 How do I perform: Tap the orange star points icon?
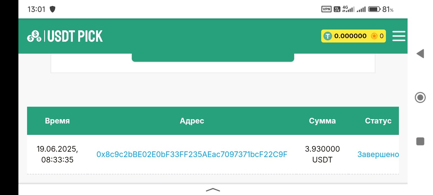[x=374, y=36]
